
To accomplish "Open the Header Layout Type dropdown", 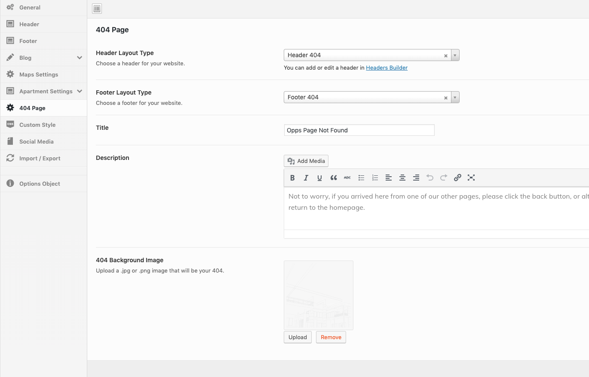I will click(455, 55).
